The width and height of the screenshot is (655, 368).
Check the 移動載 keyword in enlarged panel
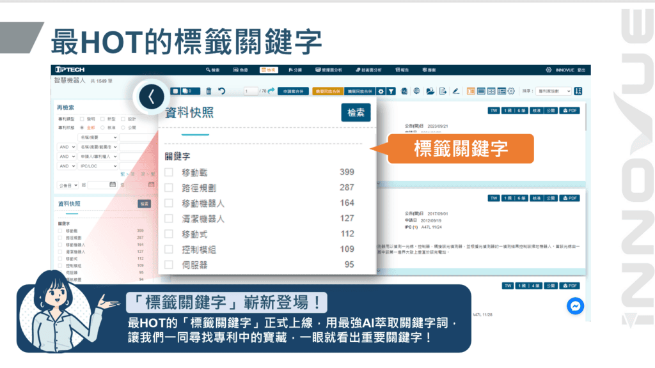pos(169,172)
